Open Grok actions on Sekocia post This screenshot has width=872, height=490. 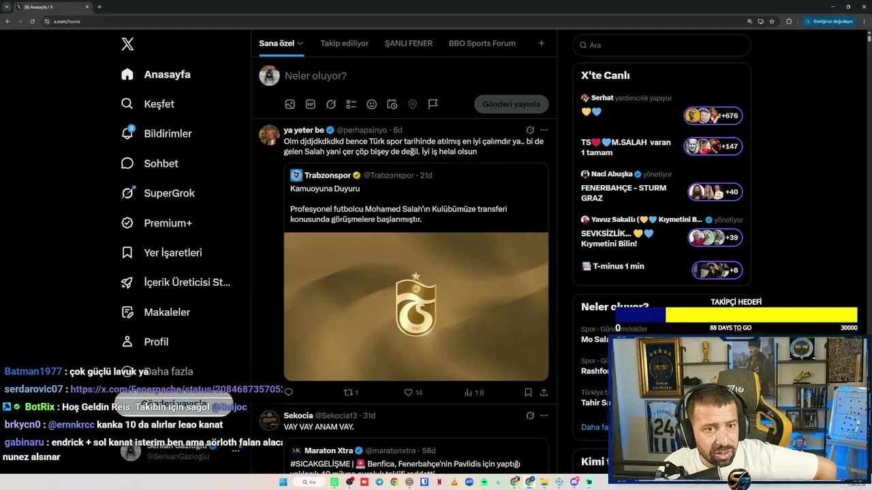pos(530,416)
